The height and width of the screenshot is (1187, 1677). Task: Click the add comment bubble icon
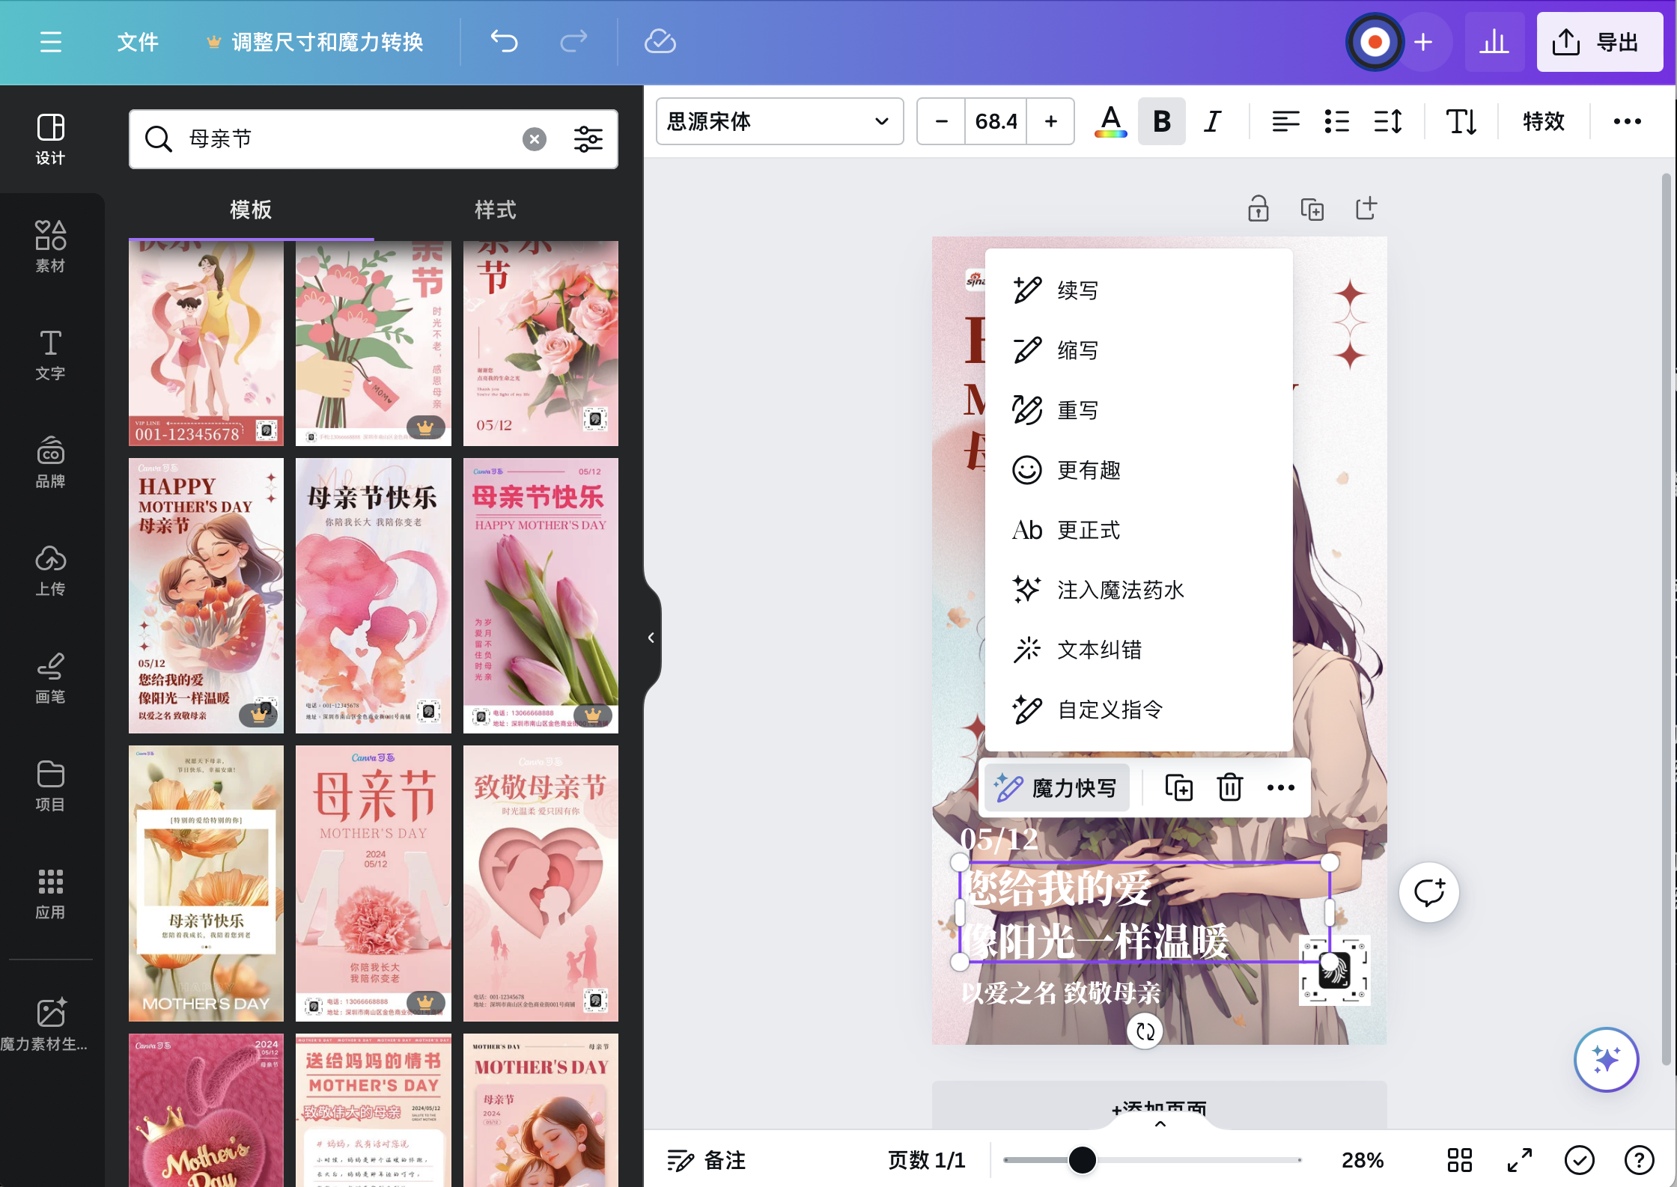point(1428,892)
